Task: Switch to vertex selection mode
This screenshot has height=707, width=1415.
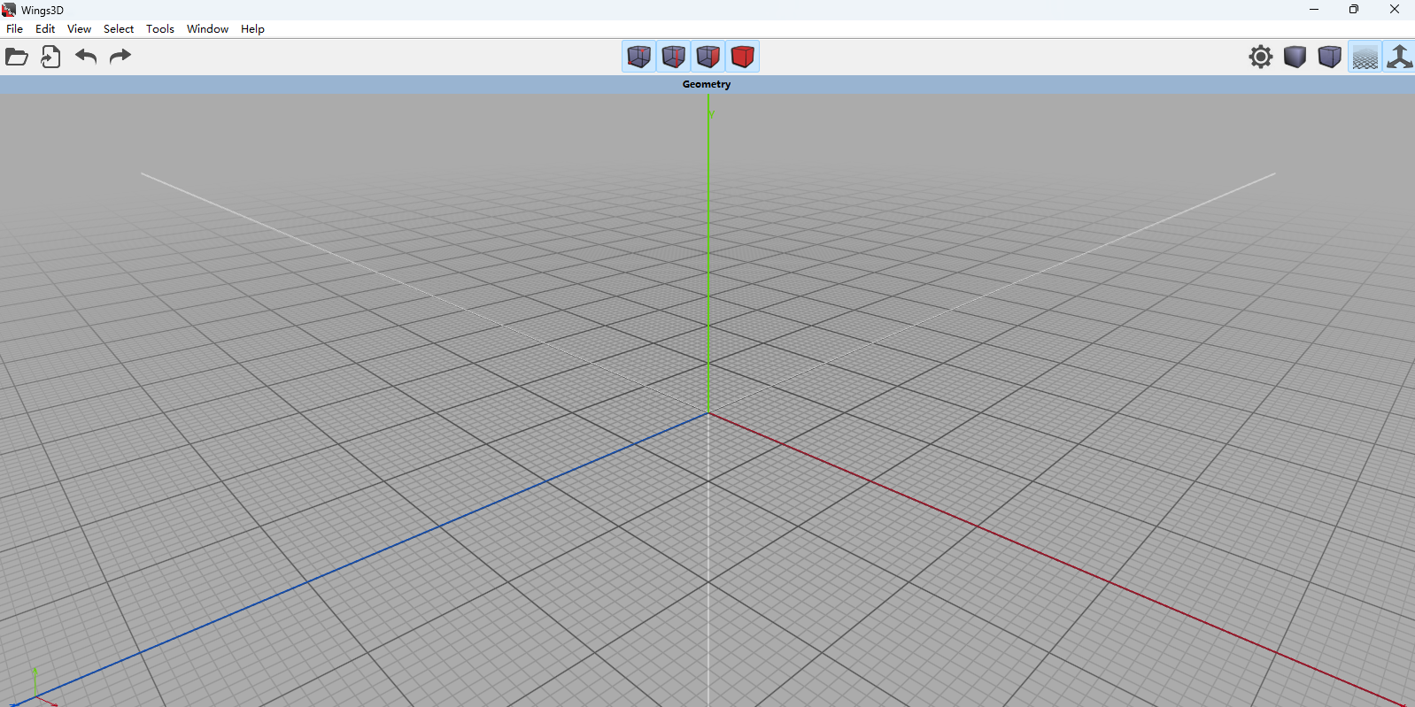Action: 638,57
